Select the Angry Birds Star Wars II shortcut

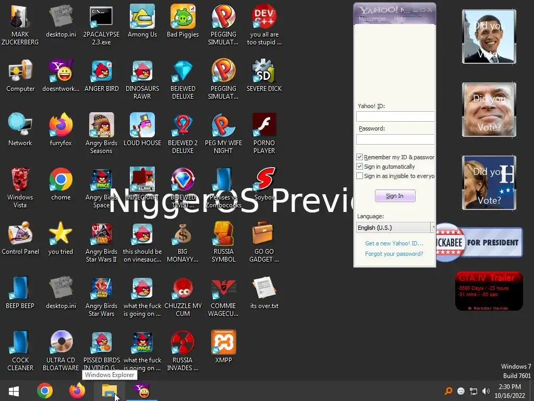pos(101,242)
